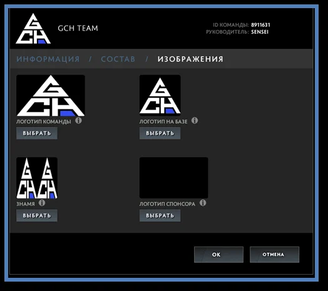
Task: Open info icon beside ЛОГОТИП КОМАНДЫ
Action: tap(79, 121)
